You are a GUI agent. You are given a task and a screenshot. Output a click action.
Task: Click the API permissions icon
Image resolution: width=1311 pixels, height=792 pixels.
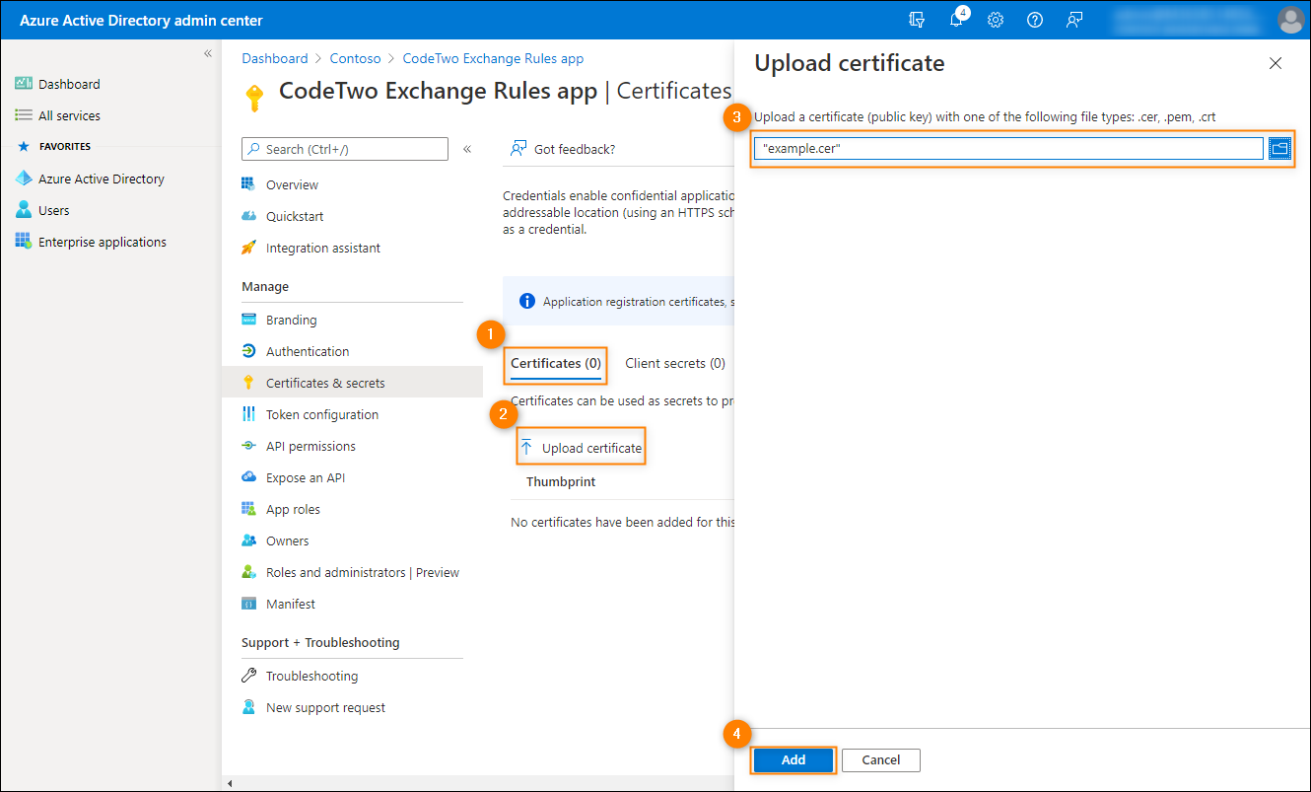pyautogui.click(x=248, y=446)
